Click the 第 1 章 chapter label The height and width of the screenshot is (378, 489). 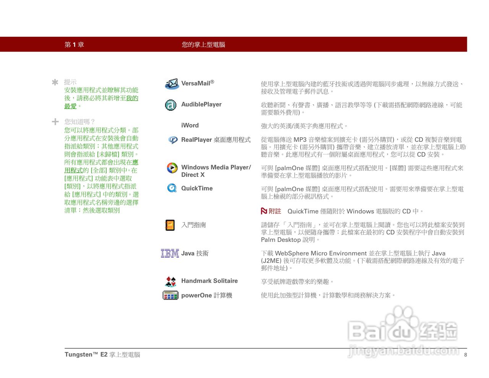74,45
